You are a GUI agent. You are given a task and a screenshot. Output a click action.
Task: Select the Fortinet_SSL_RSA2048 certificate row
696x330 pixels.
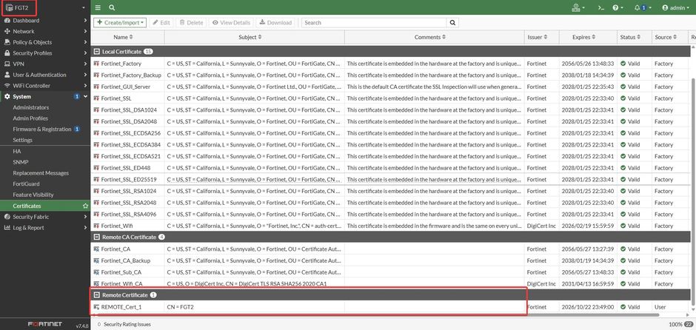point(391,203)
